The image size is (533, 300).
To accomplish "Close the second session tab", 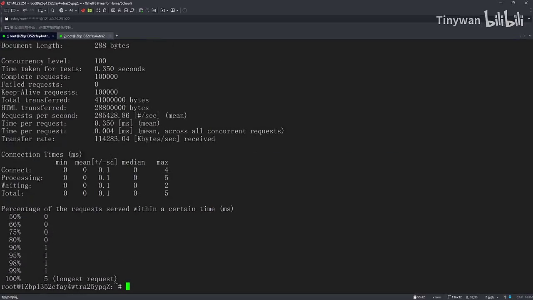I will click(110, 36).
